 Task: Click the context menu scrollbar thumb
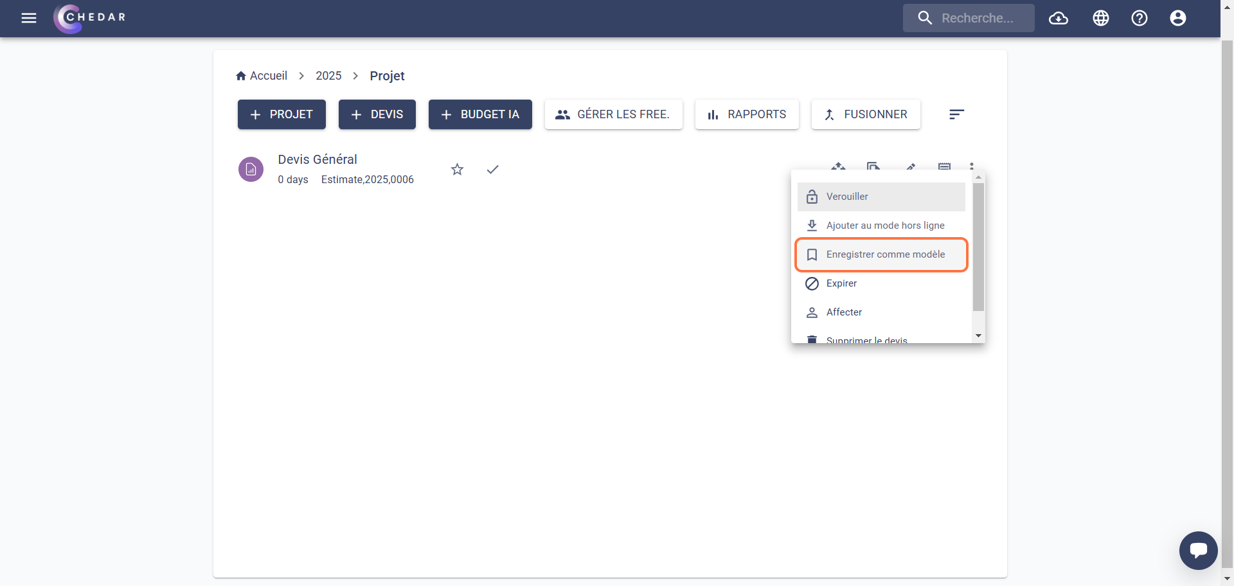tap(978, 247)
